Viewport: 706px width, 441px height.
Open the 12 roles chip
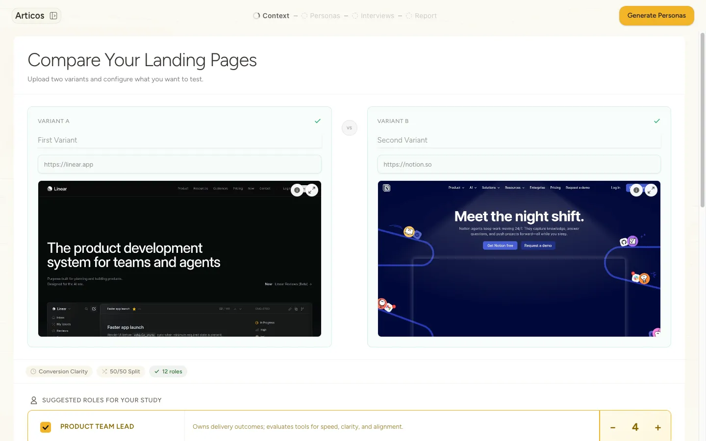168,371
